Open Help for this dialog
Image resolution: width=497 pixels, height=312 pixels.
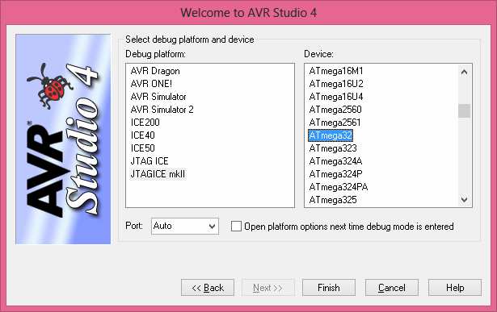455,288
